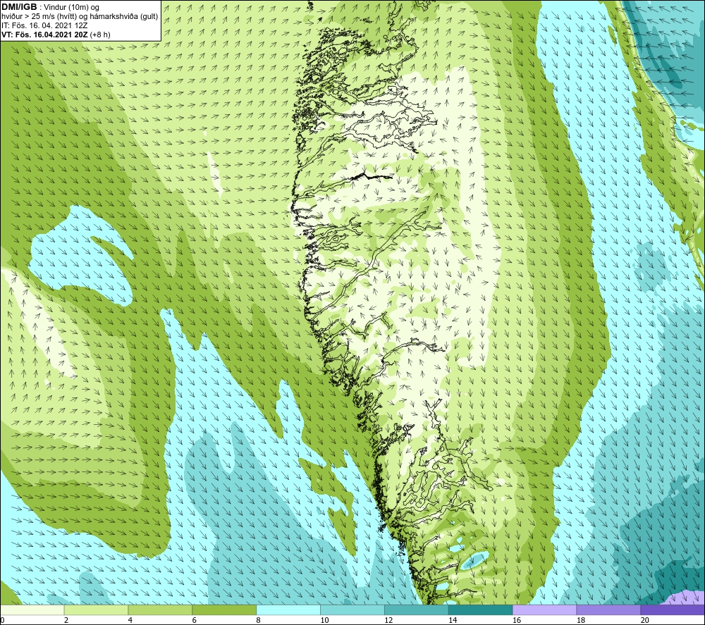Viewport: 705px width, 625px height.
Task: Click the 18–20 m/s purple legend swatch
Action: 609,609
